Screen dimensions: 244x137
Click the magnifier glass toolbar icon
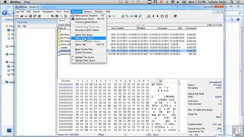tap(140, 16)
